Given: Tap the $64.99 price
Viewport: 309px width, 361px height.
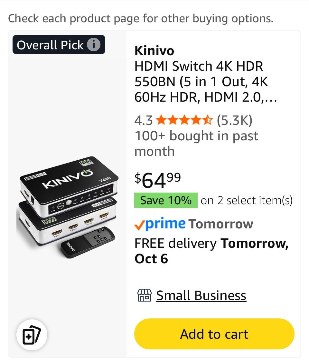Looking at the screenshot, I should (x=158, y=180).
